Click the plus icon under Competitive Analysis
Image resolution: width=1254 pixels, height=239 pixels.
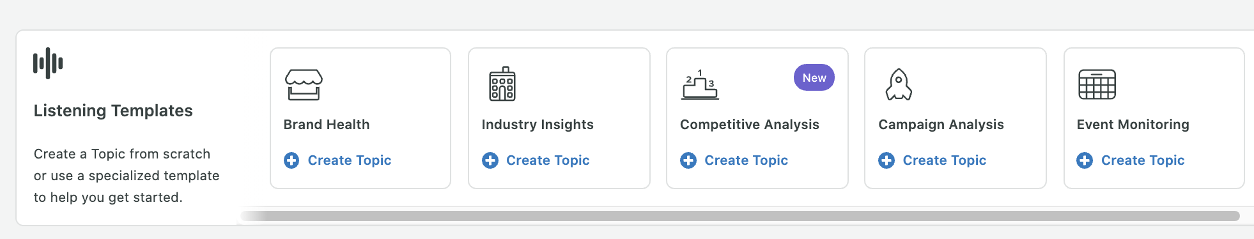[x=688, y=160]
